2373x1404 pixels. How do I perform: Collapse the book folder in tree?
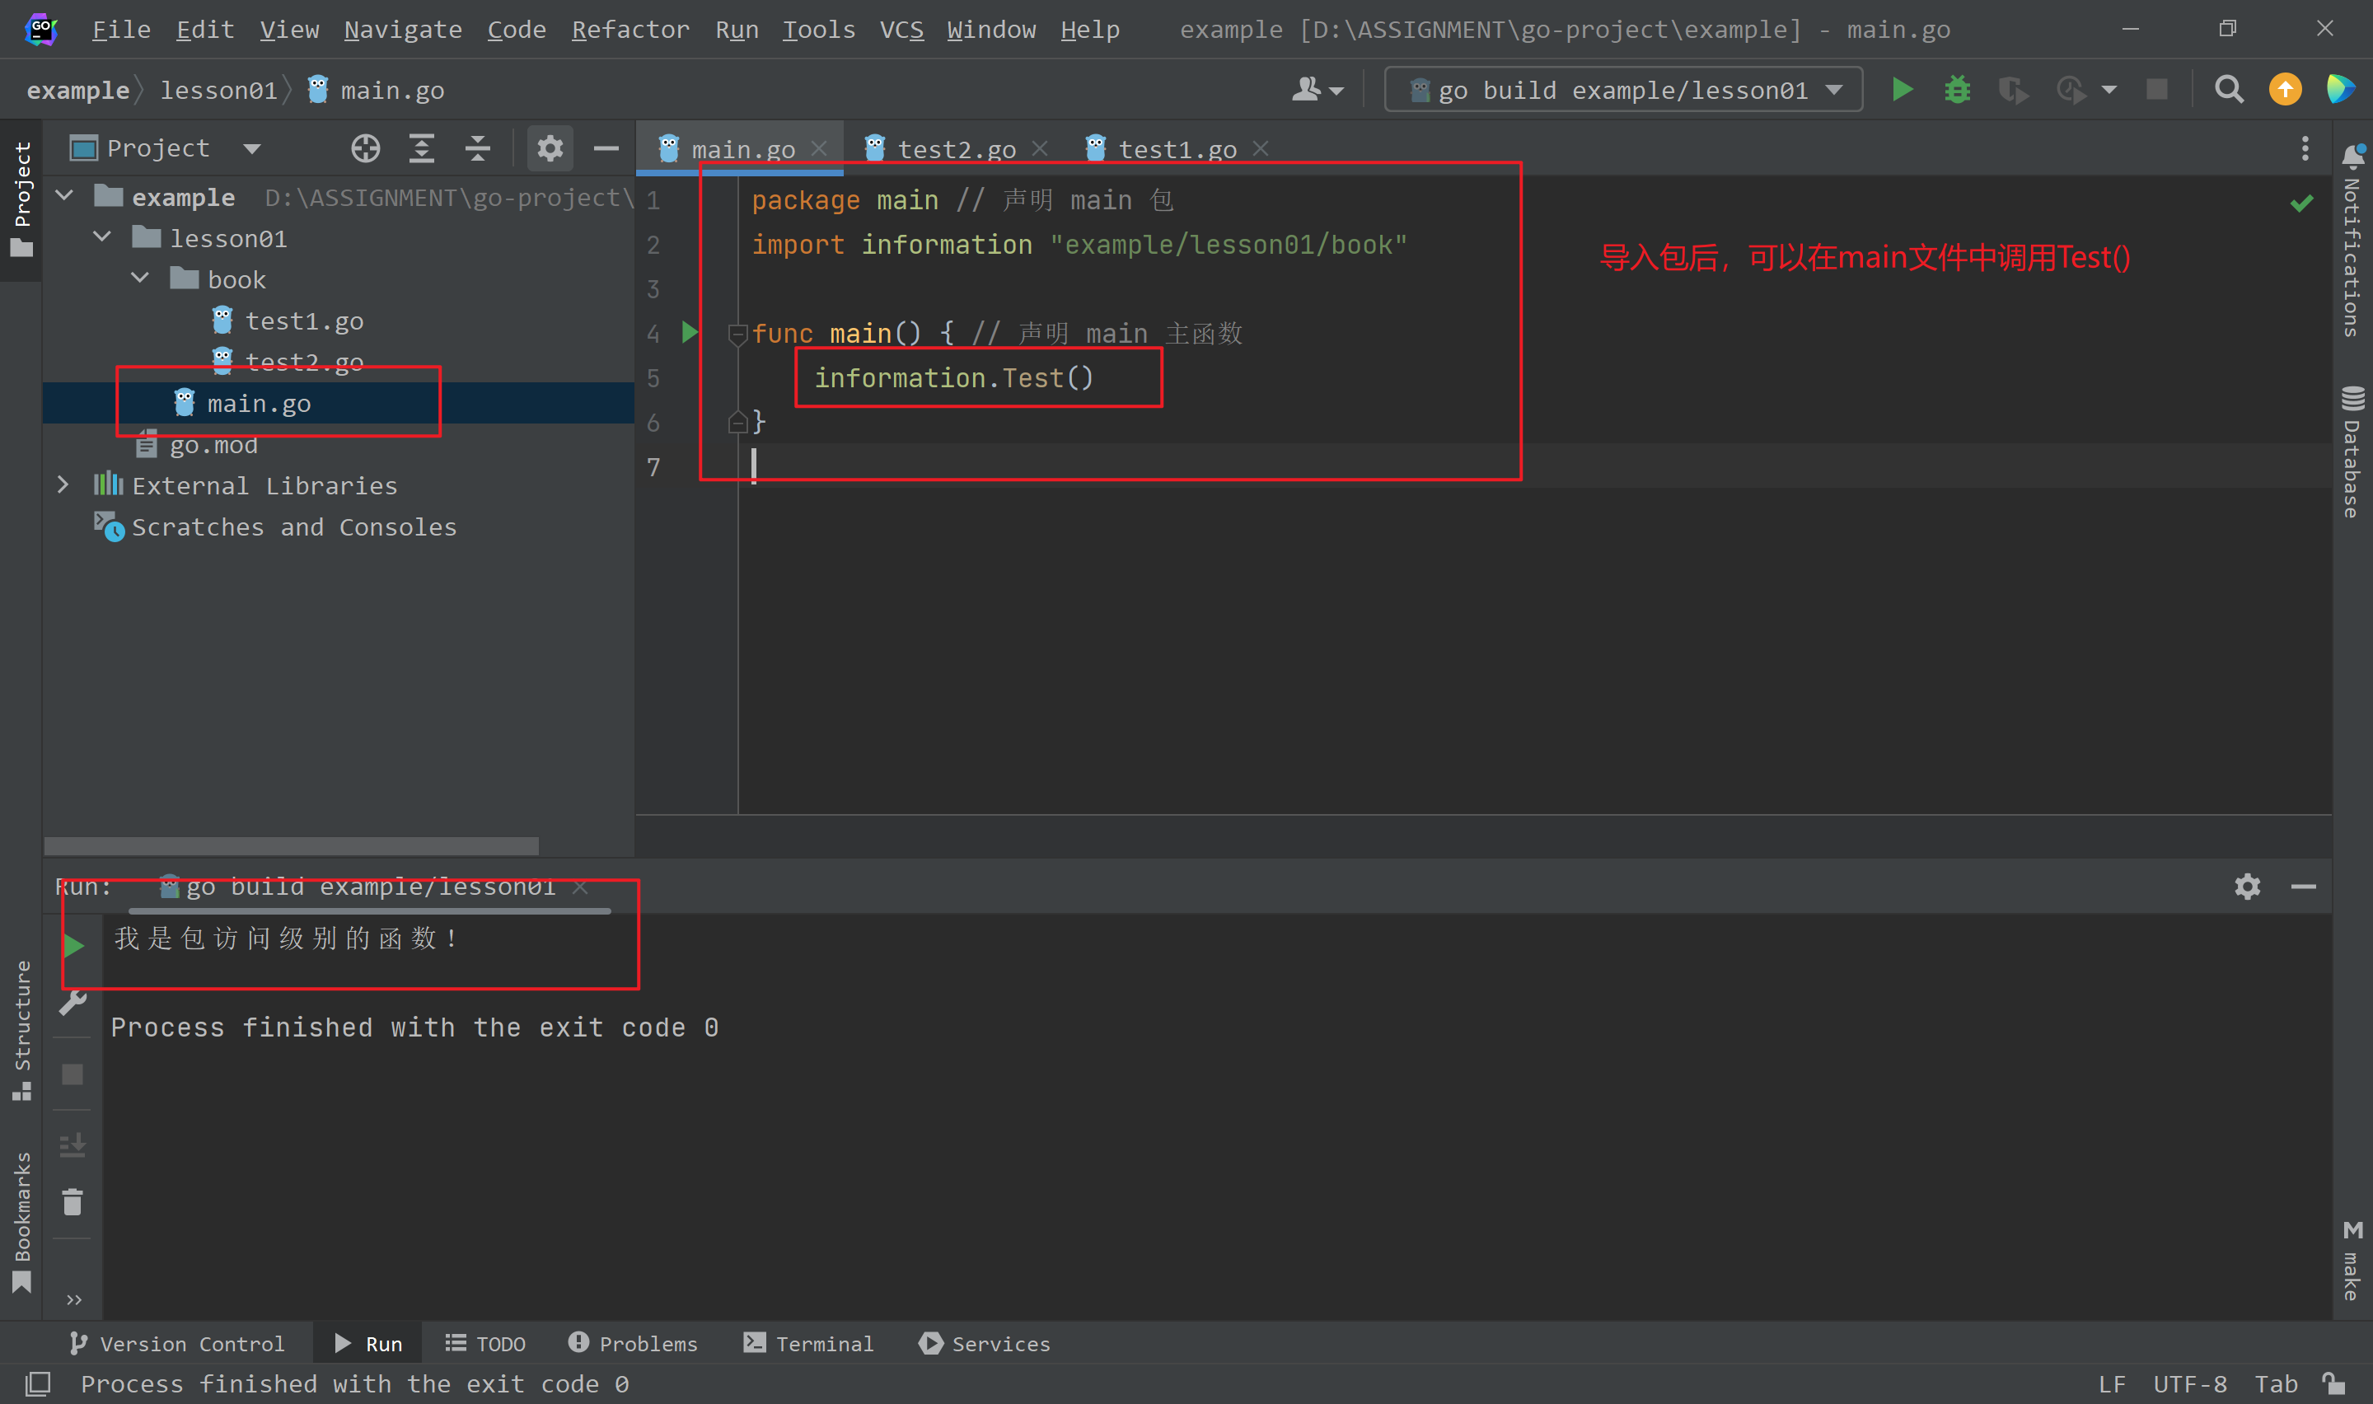point(140,279)
